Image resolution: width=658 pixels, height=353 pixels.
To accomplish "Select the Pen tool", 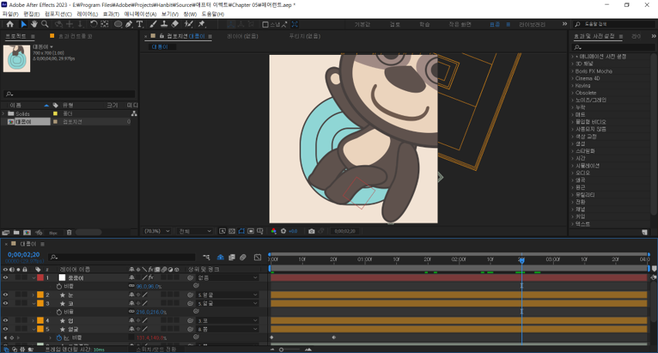I will coord(129,25).
